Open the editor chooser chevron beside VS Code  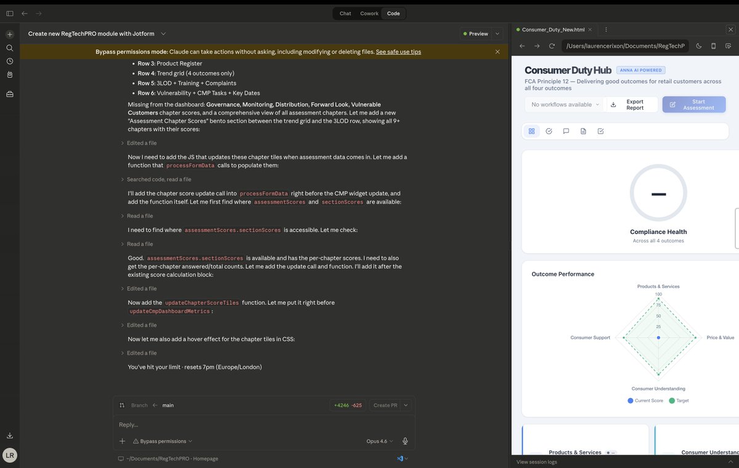[406, 459]
